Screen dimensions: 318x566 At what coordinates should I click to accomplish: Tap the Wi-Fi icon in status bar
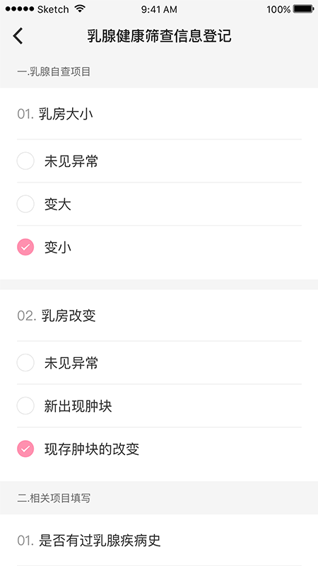coord(79,9)
